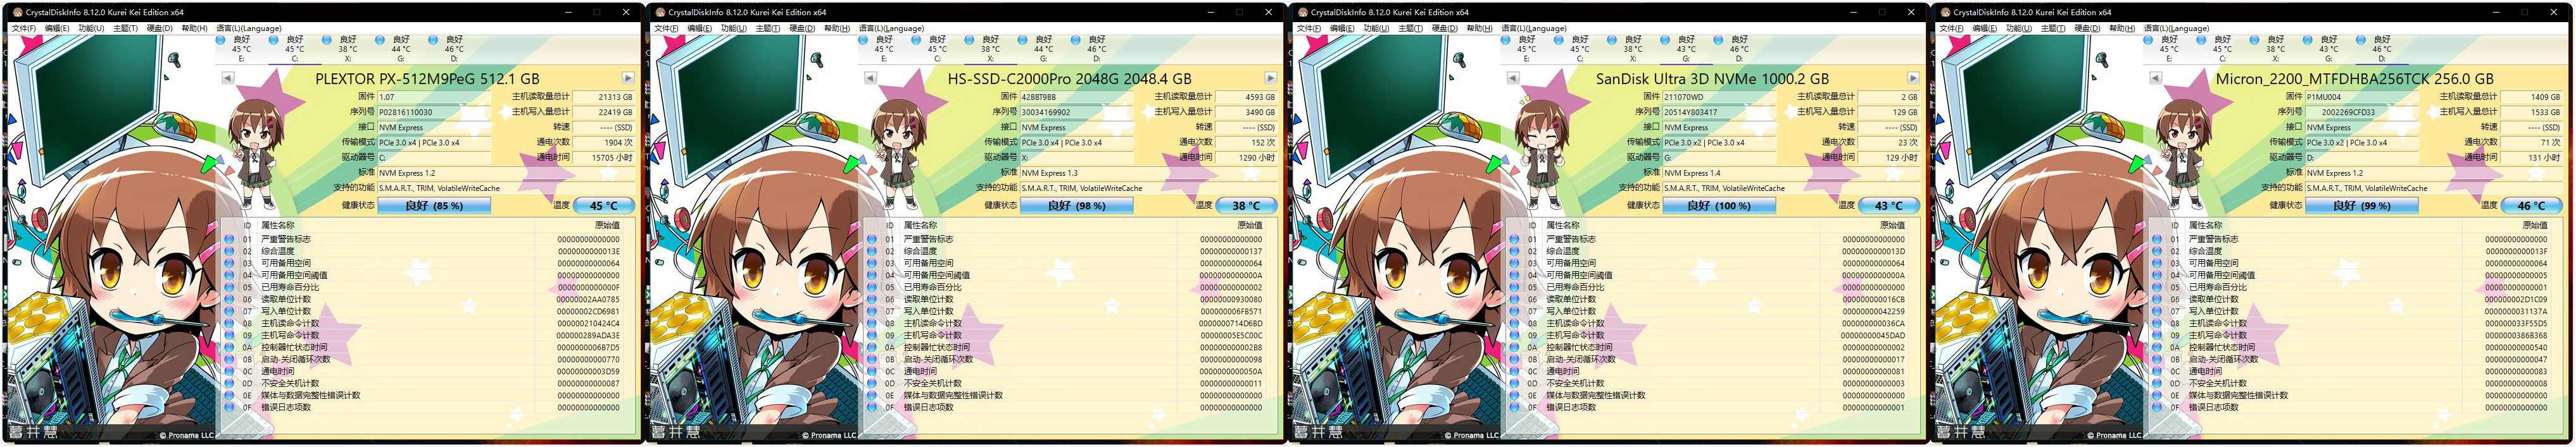Image resolution: width=2576 pixels, height=447 pixels.
Task: Open 编辑(E) menu in SanDisk window
Action: [1343, 28]
